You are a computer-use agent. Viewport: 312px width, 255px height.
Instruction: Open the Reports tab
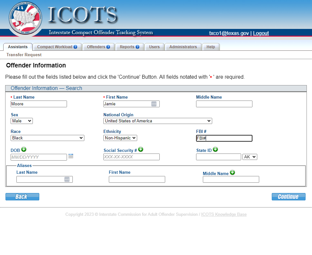[129, 47]
